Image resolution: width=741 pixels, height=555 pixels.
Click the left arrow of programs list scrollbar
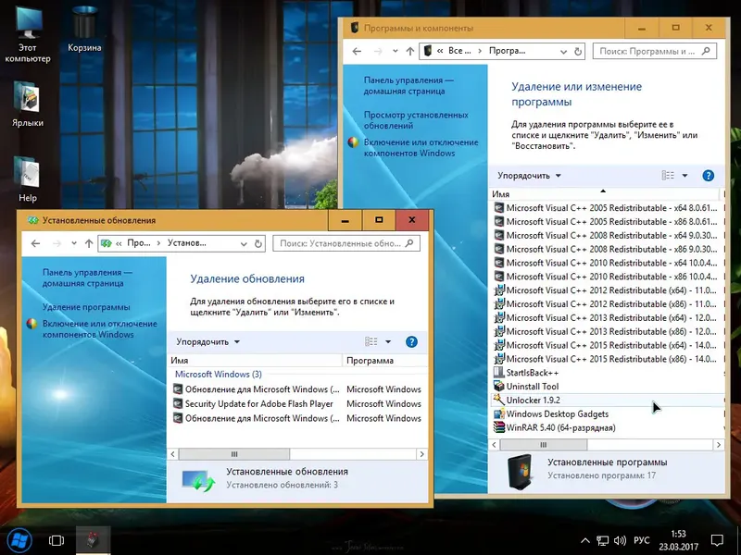point(495,445)
